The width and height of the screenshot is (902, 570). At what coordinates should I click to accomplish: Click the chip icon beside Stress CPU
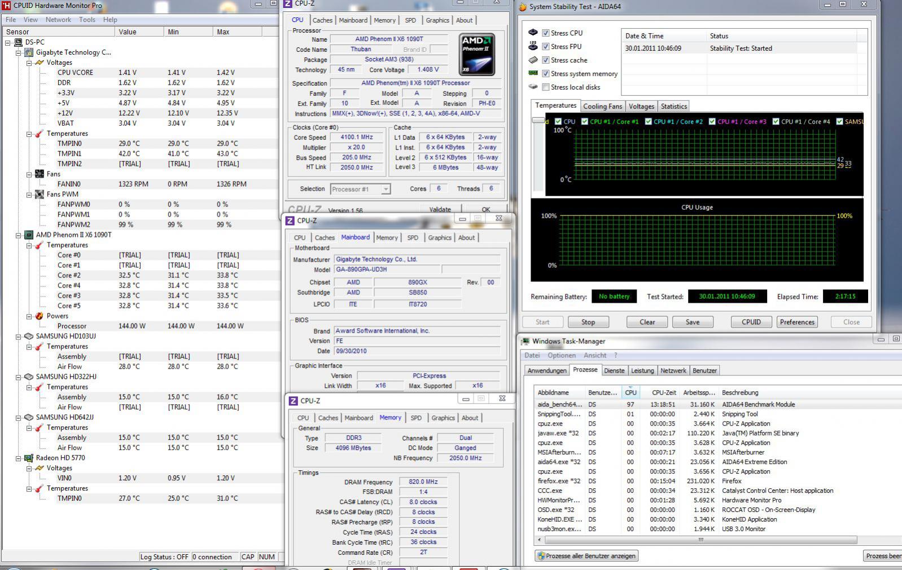(533, 33)
